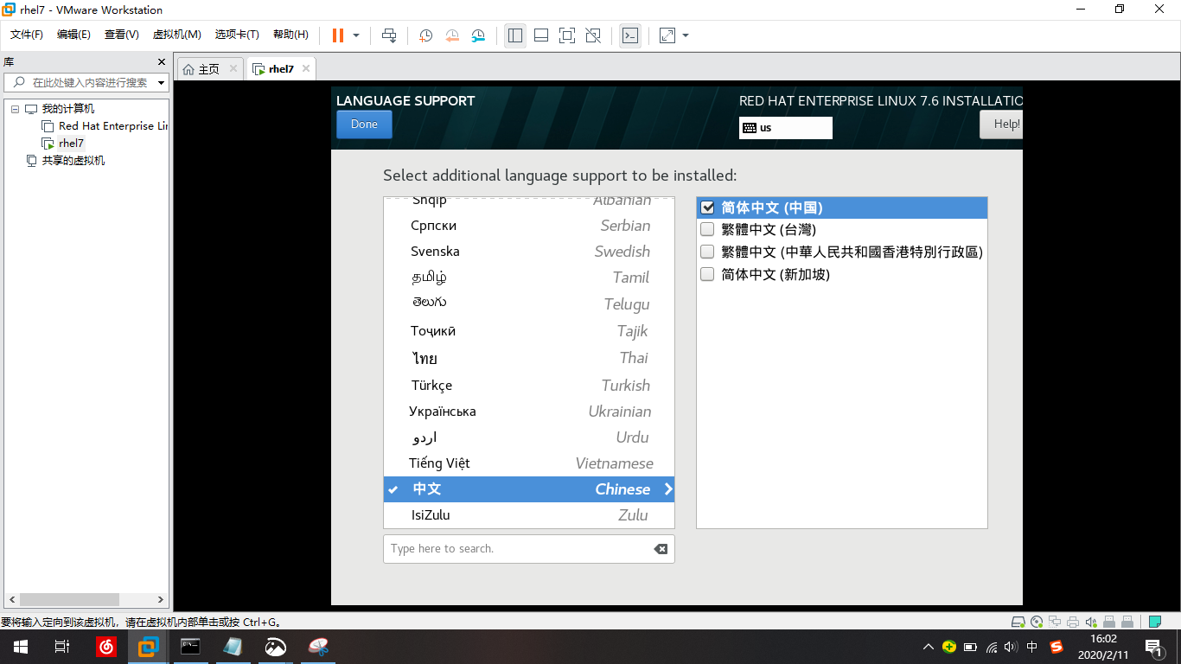Open the 编辑(E) menu

point(73,35)
